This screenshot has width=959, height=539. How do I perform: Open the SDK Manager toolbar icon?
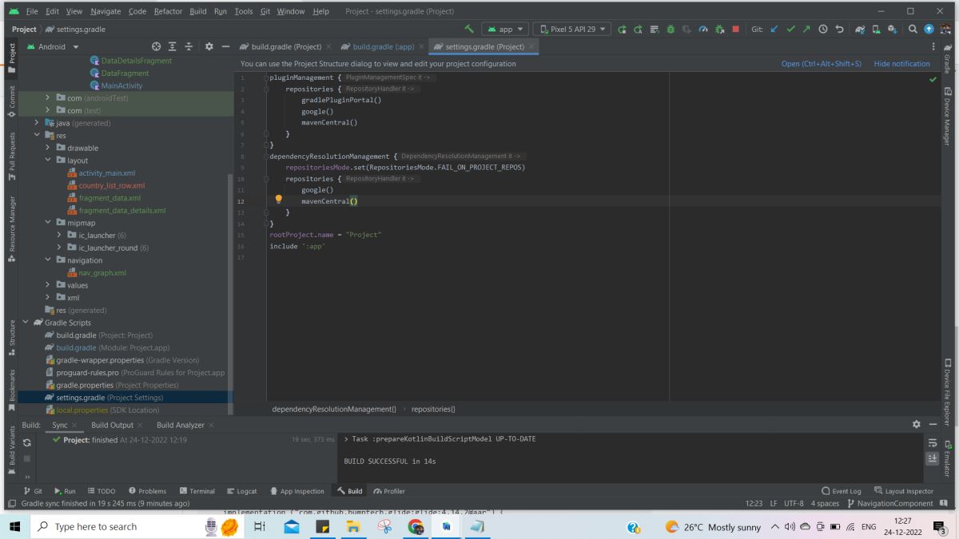coord(893,29)
